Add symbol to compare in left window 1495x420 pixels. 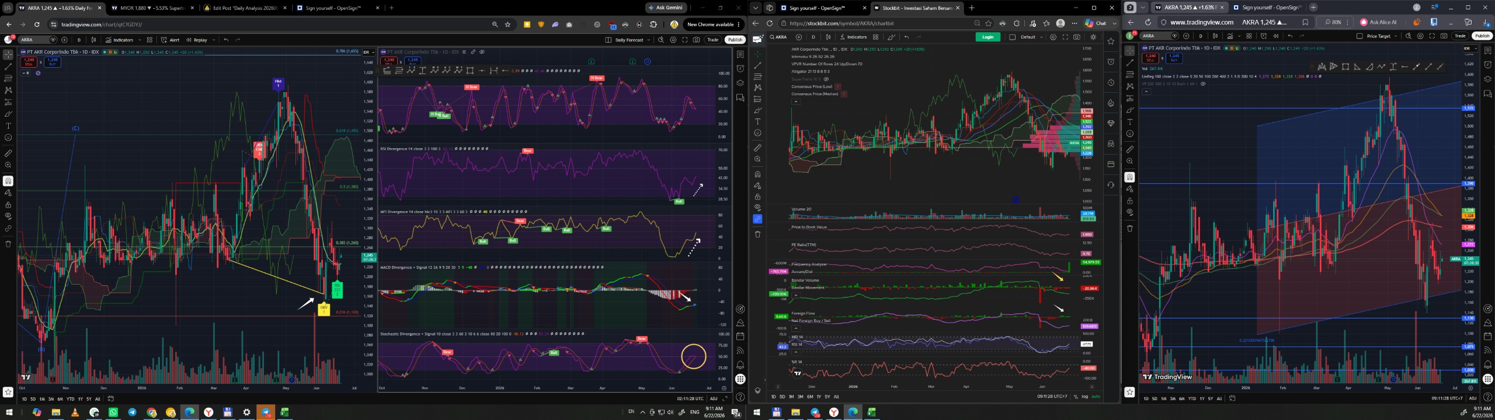pyautogui.click(x=65, y=40)
